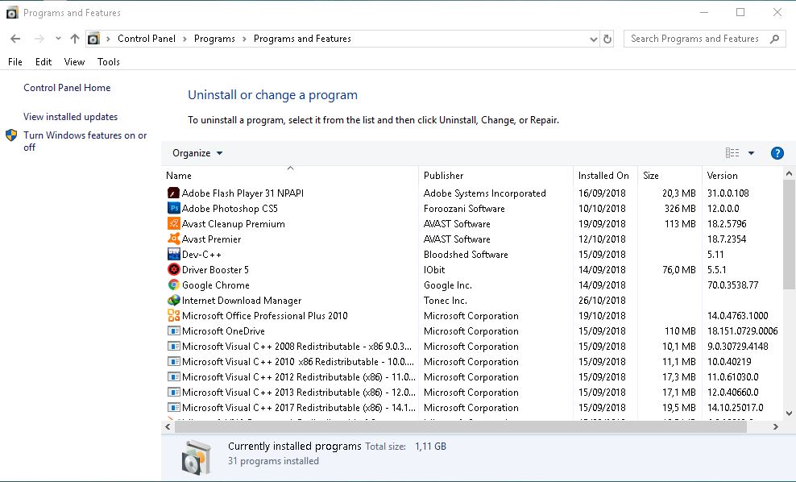Viewport: 796px width, 482px height.
Task: Click the Programs and Features title bar icon
Action: (x=12, y=12)
